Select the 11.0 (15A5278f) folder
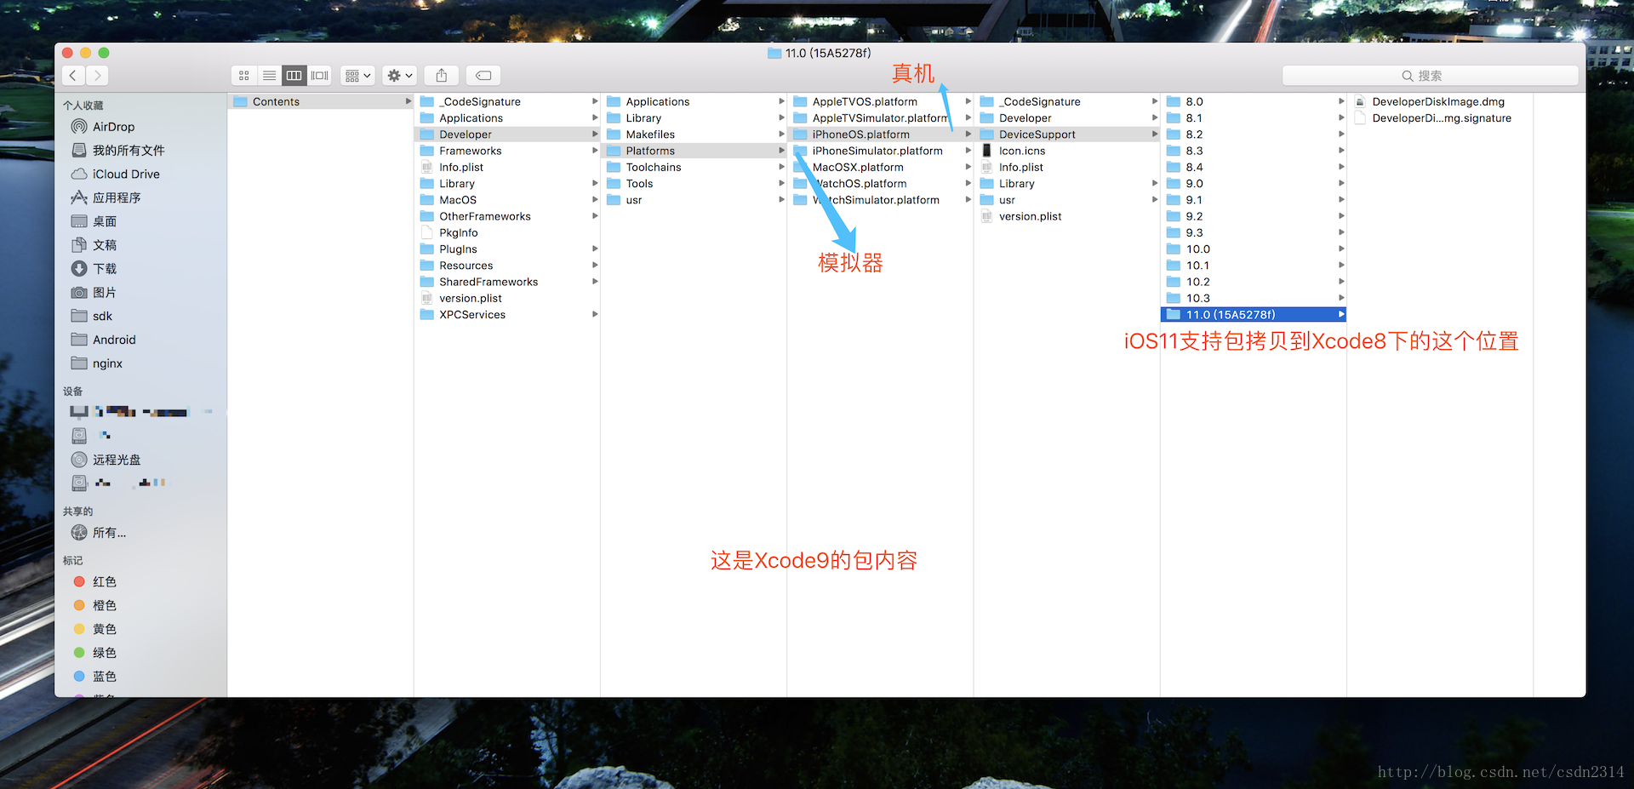The width and height of the screenshot is (1634, 789). pyautogui.click(x=1253, y=315)
